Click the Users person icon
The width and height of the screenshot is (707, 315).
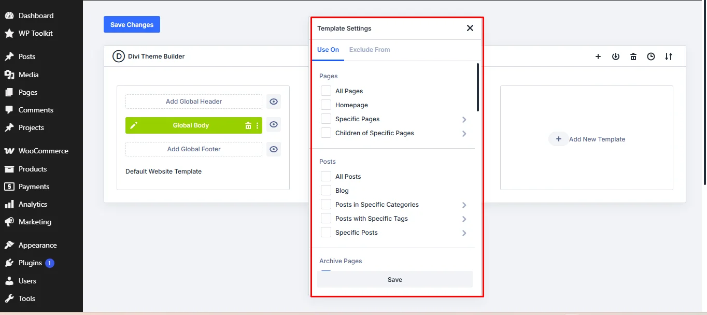9,281
